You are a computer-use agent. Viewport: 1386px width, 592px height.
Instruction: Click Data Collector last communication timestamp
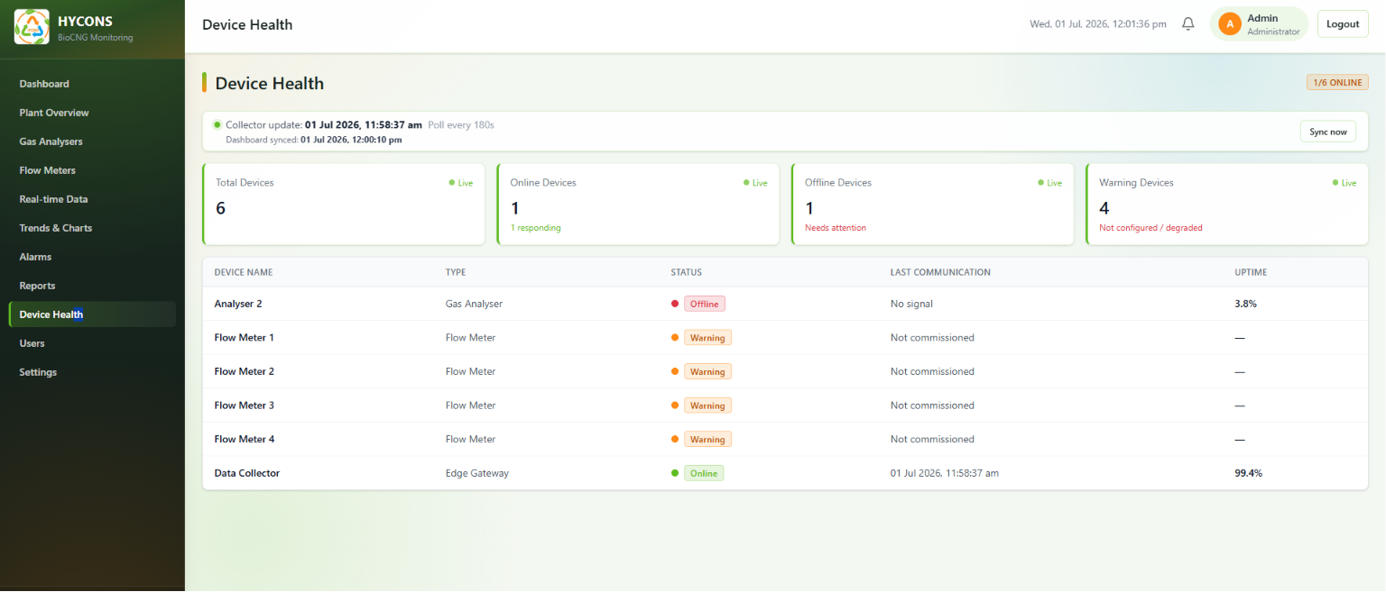tap(945, 473)
